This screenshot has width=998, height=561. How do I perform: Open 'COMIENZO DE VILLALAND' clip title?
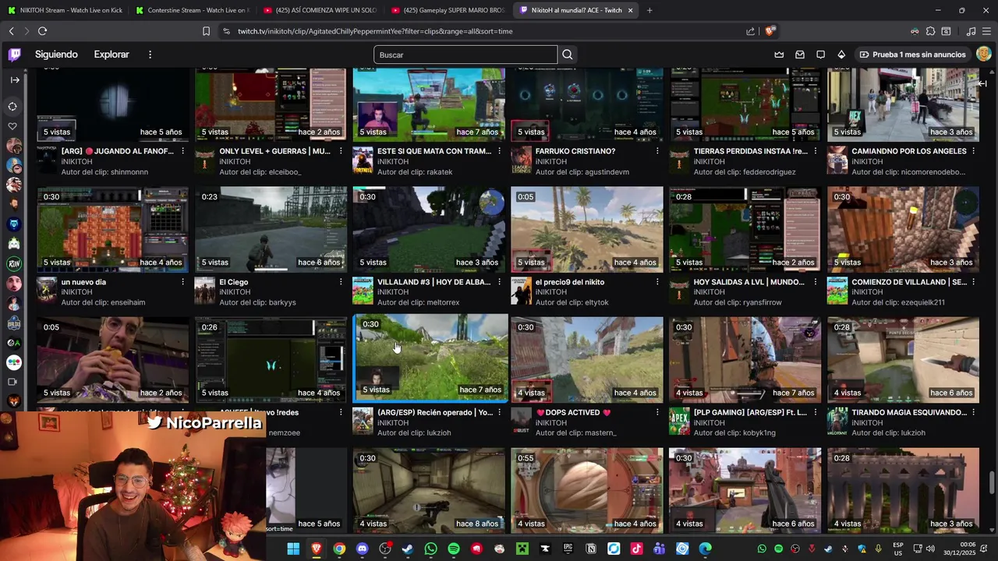909,282
